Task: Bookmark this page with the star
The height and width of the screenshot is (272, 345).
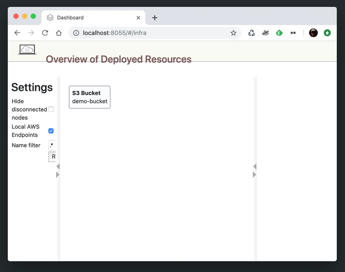Action: click(x=233, y=33)
